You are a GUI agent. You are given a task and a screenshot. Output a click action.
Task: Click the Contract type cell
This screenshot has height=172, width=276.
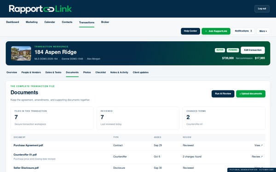[x=118, y=145]
